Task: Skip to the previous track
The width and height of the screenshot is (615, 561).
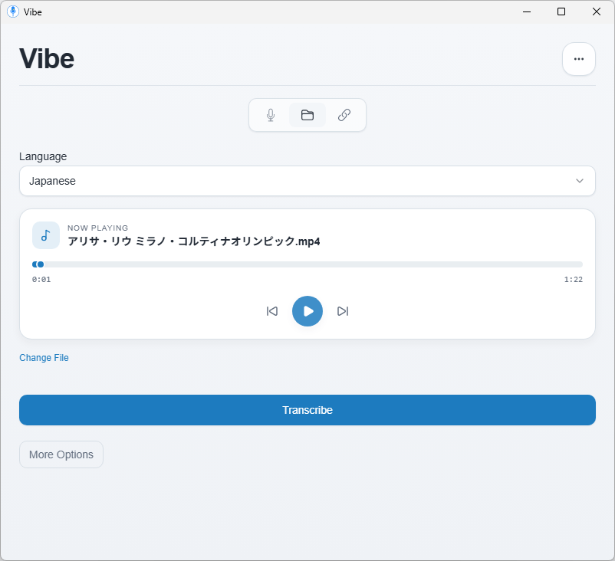Action: point(272,311)
